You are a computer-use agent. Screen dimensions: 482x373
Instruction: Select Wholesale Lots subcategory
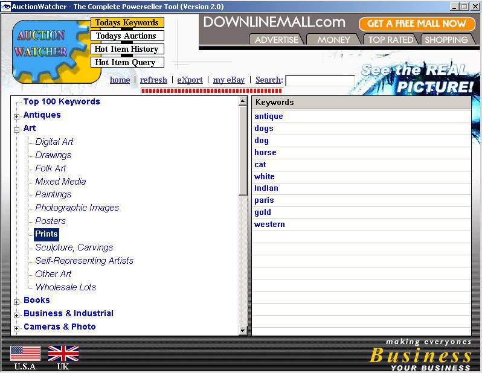66,287
